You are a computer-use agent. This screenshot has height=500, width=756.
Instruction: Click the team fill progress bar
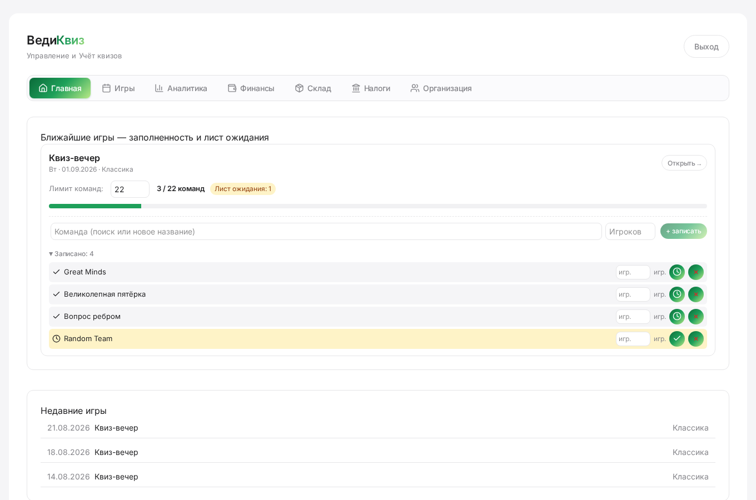[378, 206]
